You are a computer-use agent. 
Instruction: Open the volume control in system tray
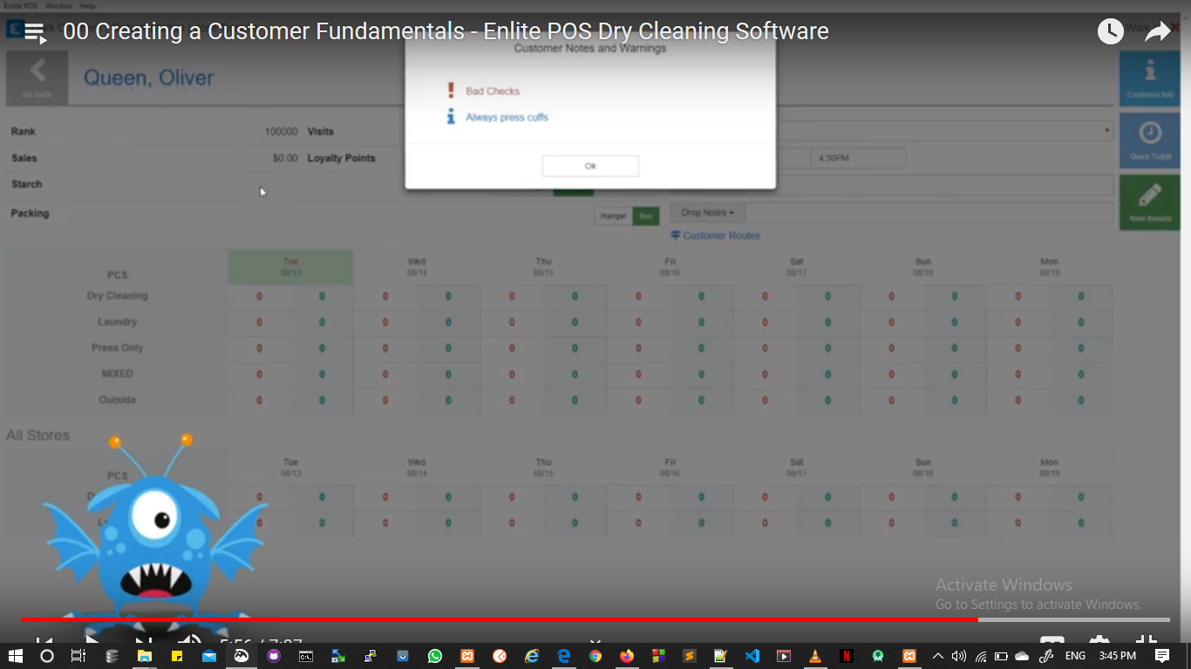click(x=959, y=656)
